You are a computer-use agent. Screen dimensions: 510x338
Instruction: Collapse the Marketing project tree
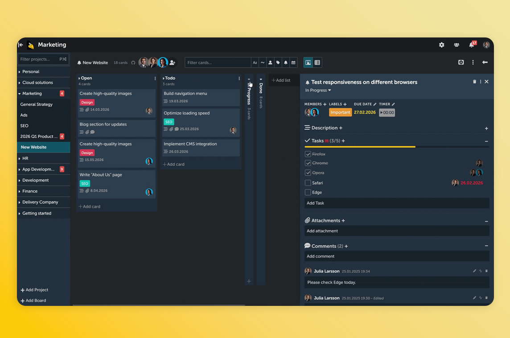(20, 94)
